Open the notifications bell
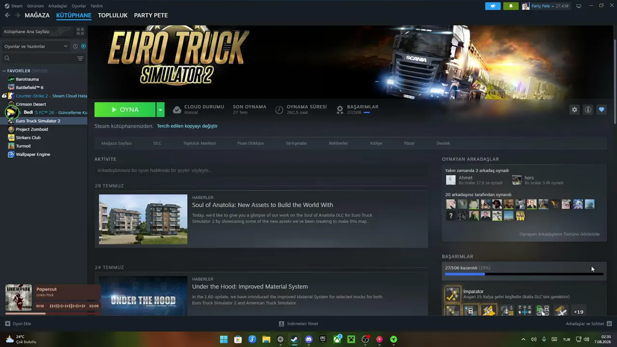 click(510, 6)
